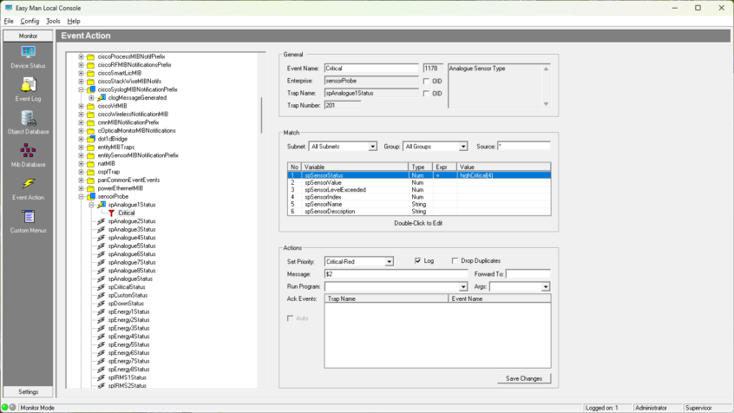The image size is (734, 413).
Task: Open the Set Priority dropdown
Action: pyautogui.click(x=389, y=262)
